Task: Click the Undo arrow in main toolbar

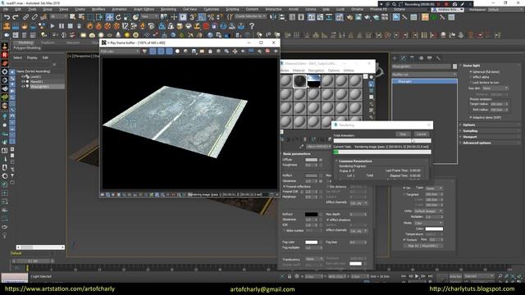Action: 7,16
